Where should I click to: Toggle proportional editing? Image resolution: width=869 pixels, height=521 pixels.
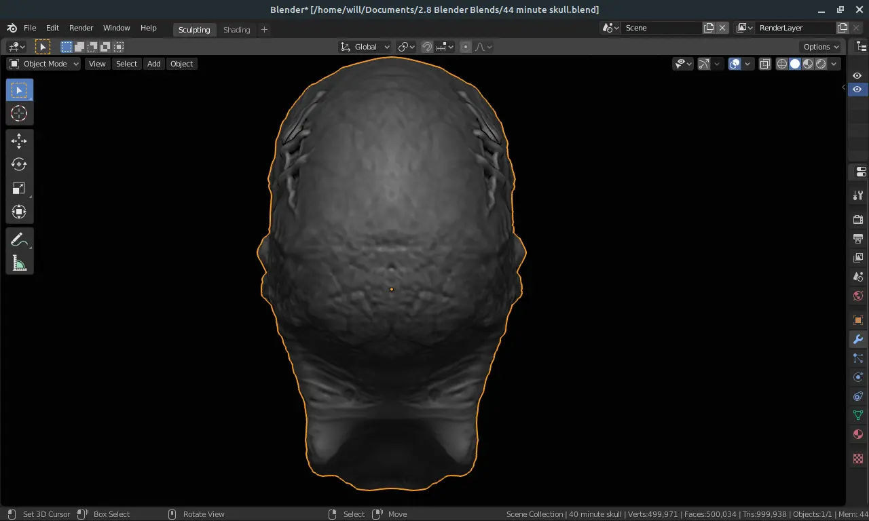pyautogui.click(x=466, y=47)
